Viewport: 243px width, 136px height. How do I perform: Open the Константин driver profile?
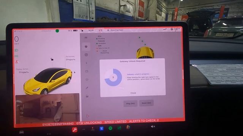coord(115,30)
